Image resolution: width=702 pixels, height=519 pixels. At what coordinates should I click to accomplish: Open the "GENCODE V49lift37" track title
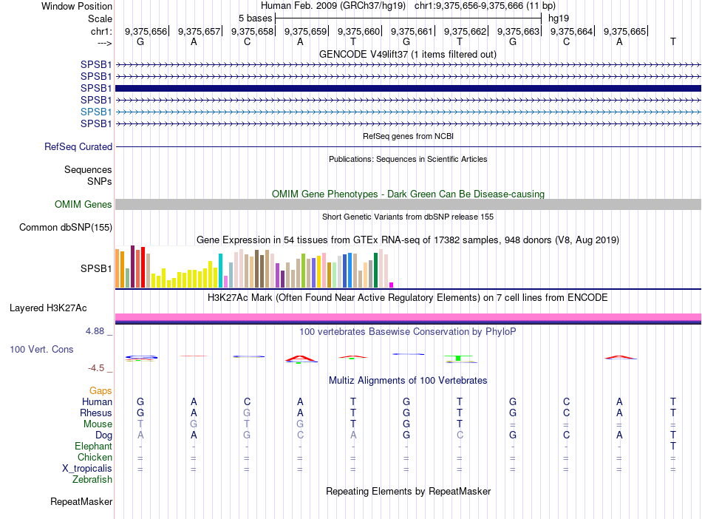(408, 55)
